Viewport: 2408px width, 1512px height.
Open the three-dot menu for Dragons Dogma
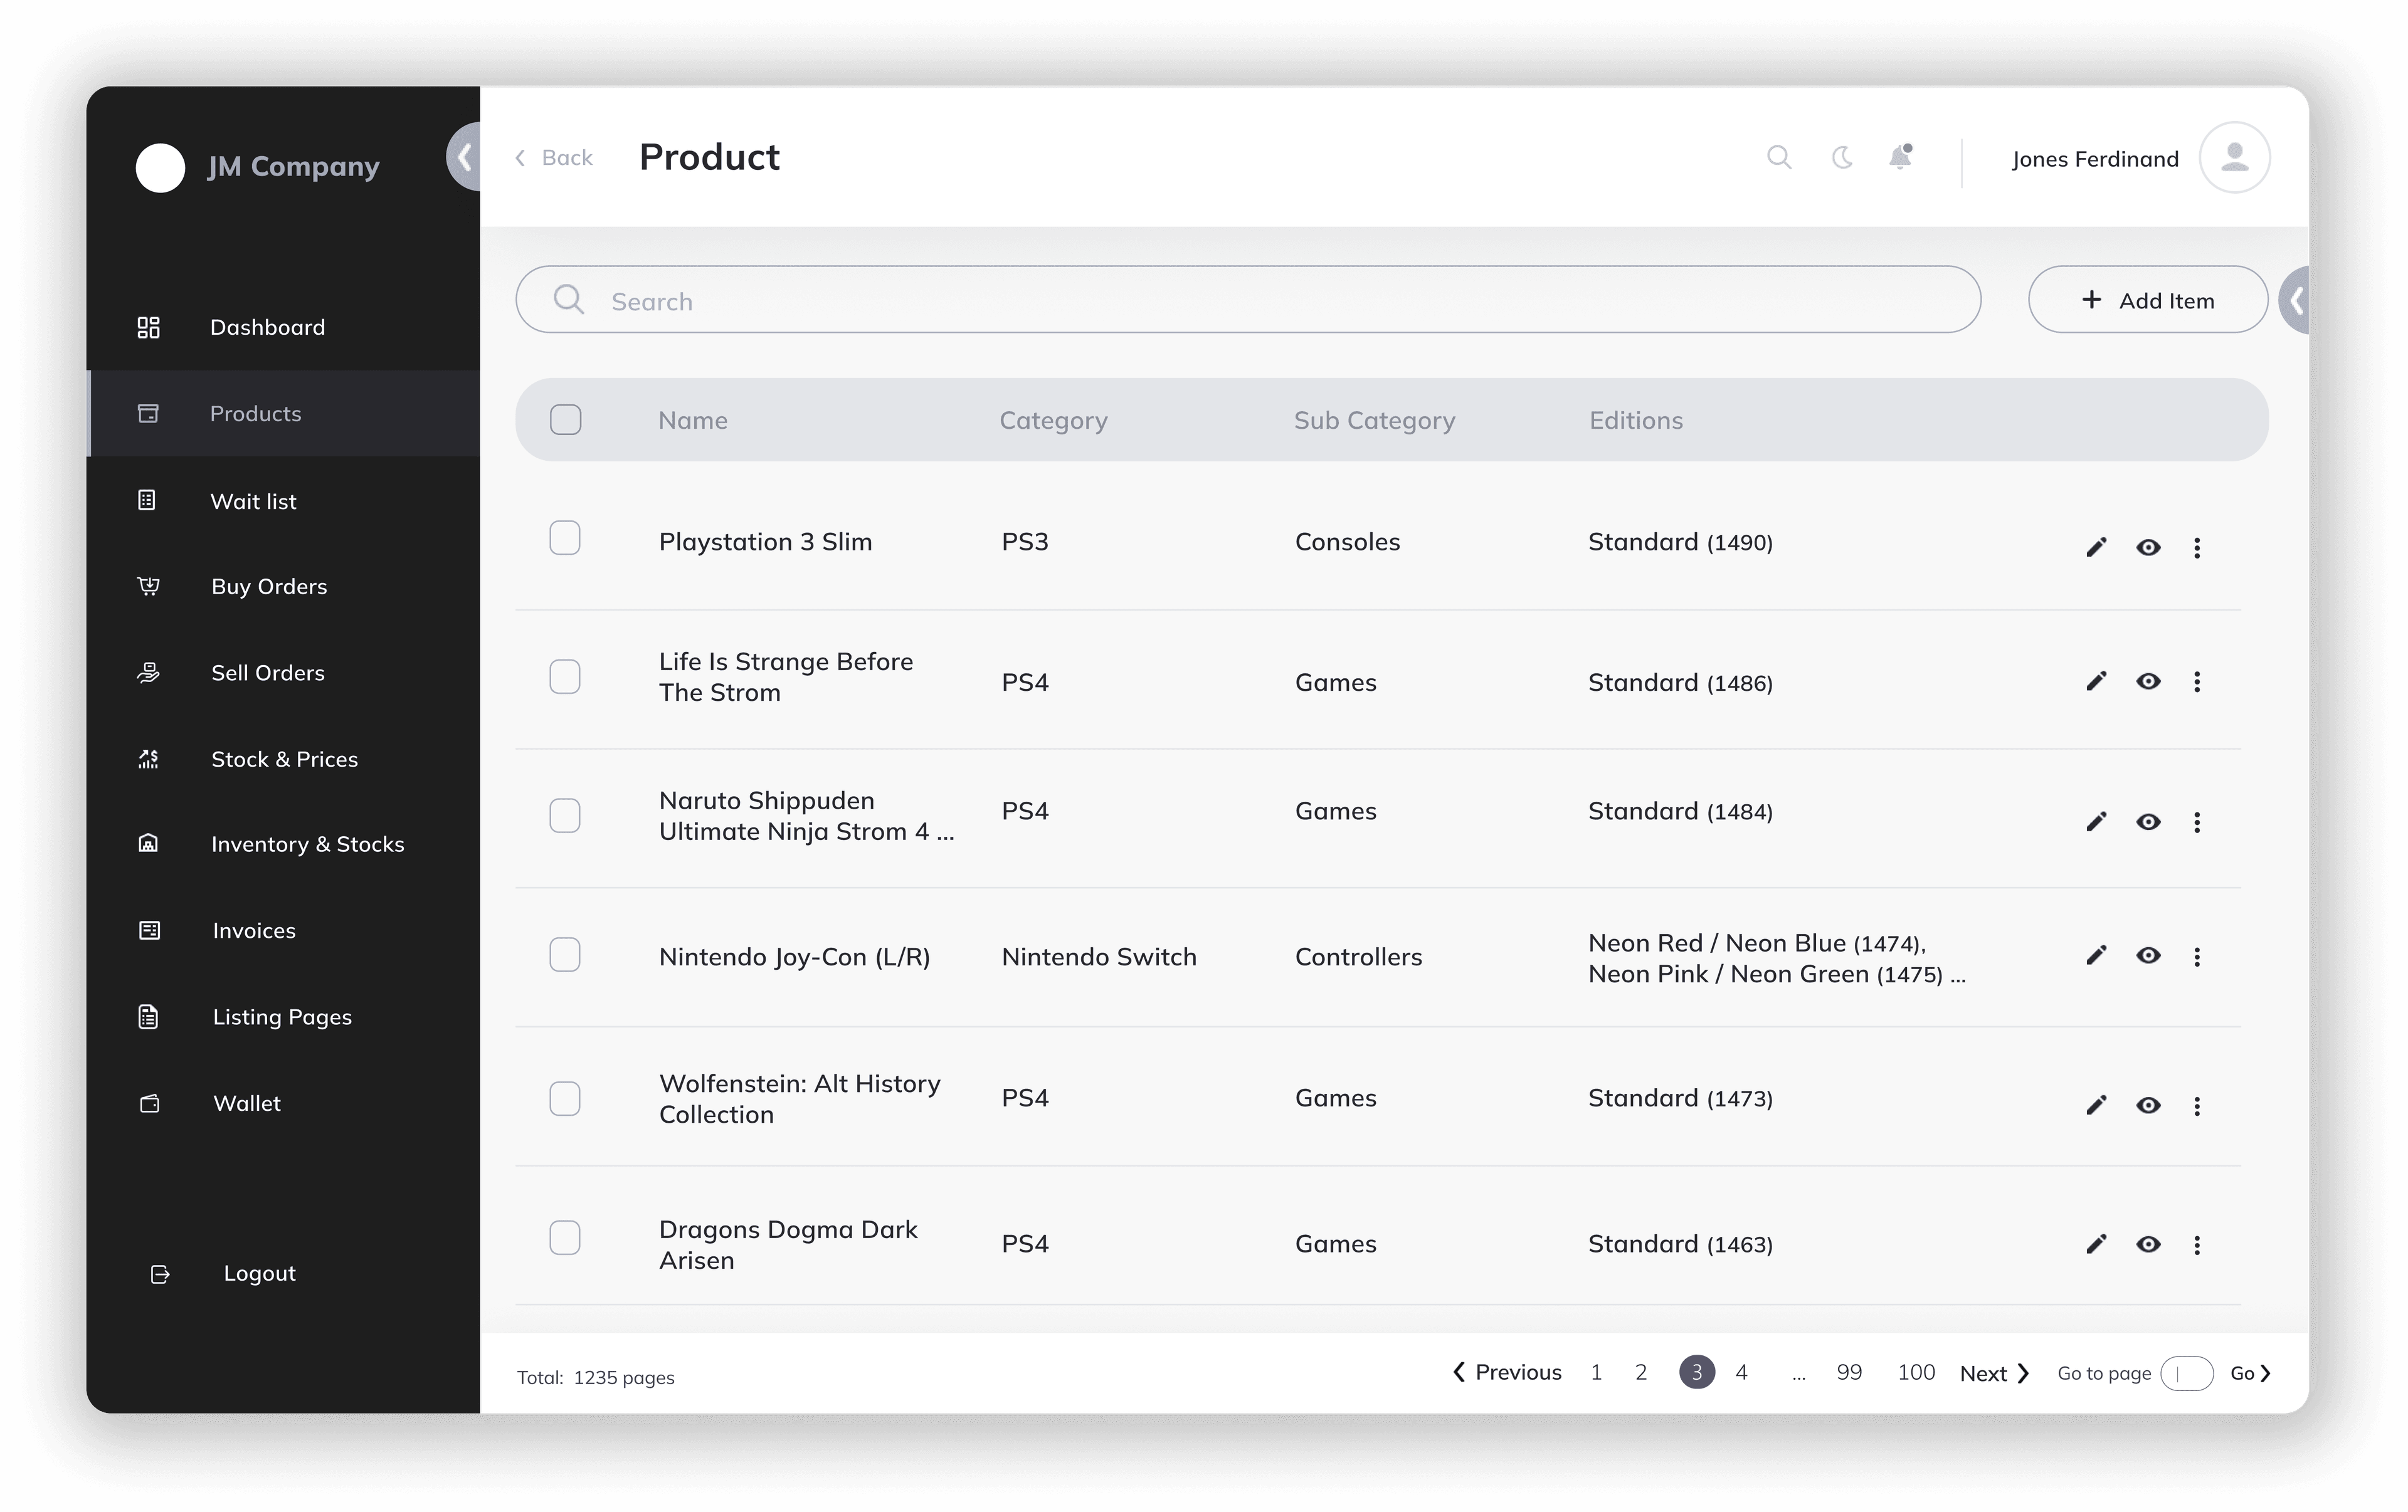(2198, 1244)
